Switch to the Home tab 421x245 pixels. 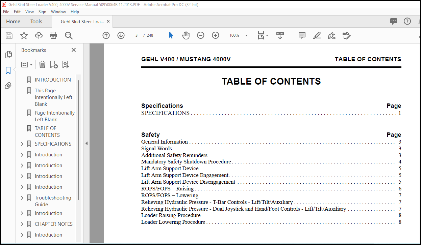click(13, 22)
